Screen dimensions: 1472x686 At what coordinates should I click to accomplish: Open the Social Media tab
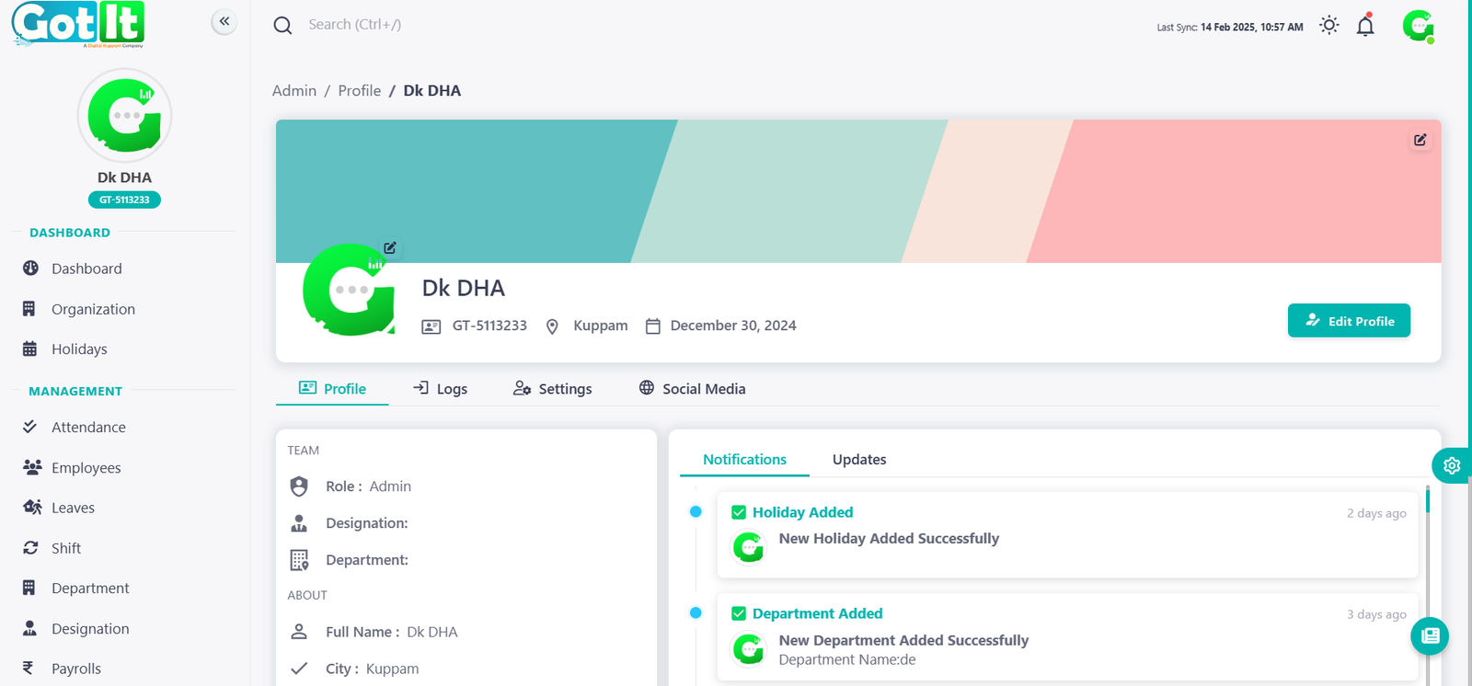(692, 389)
